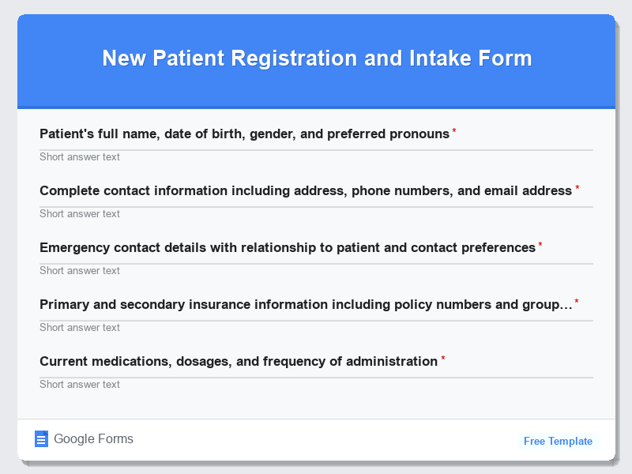Click the required asterisk on insurance information question

pos(577,300)
